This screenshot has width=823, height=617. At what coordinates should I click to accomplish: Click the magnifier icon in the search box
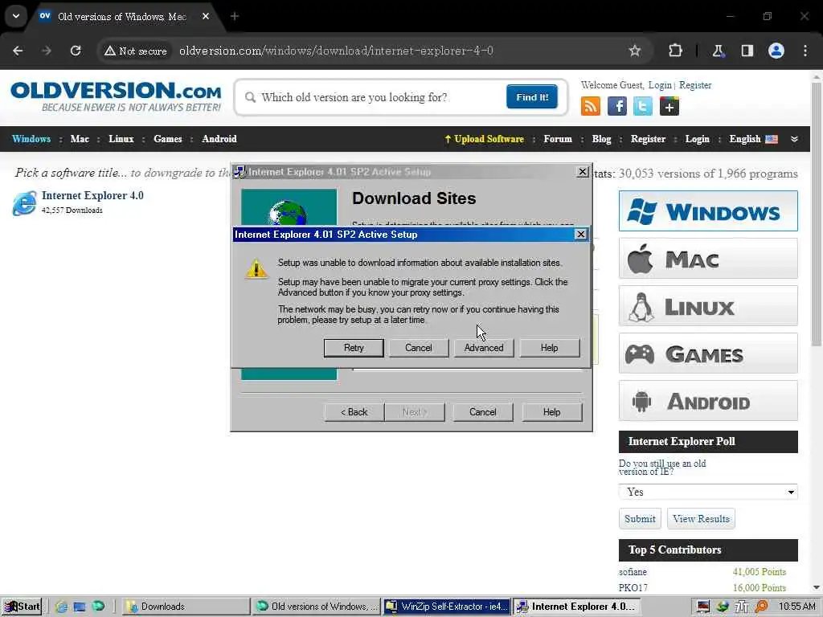click(x=251, y=97)
